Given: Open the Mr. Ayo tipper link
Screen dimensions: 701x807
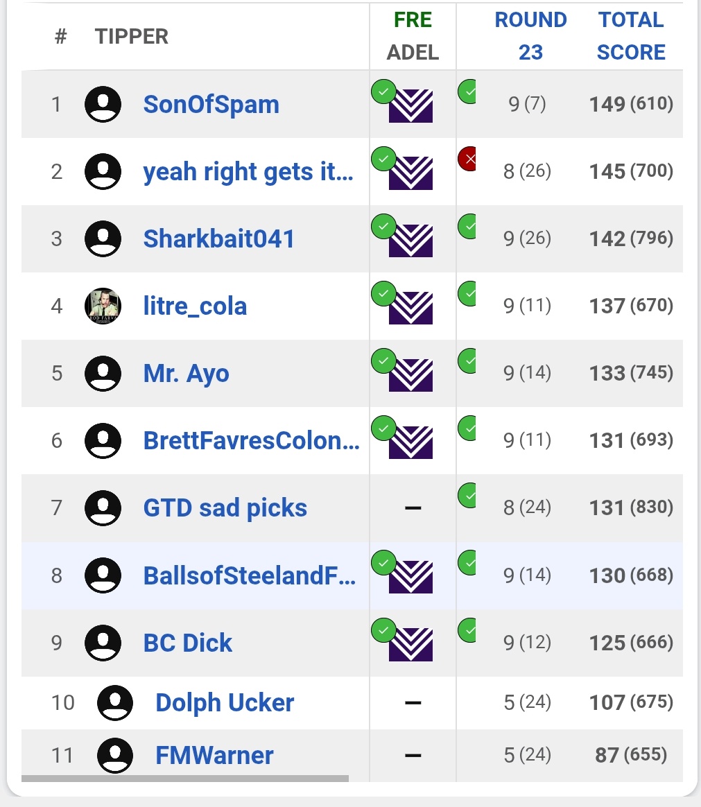Looking at the screenshot, I should [x=187, y=374].
